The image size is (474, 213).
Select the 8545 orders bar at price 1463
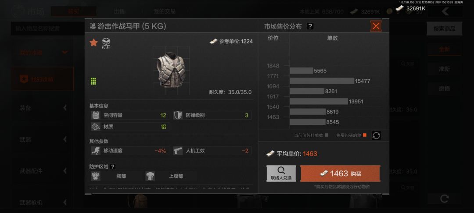coord(307,122)
